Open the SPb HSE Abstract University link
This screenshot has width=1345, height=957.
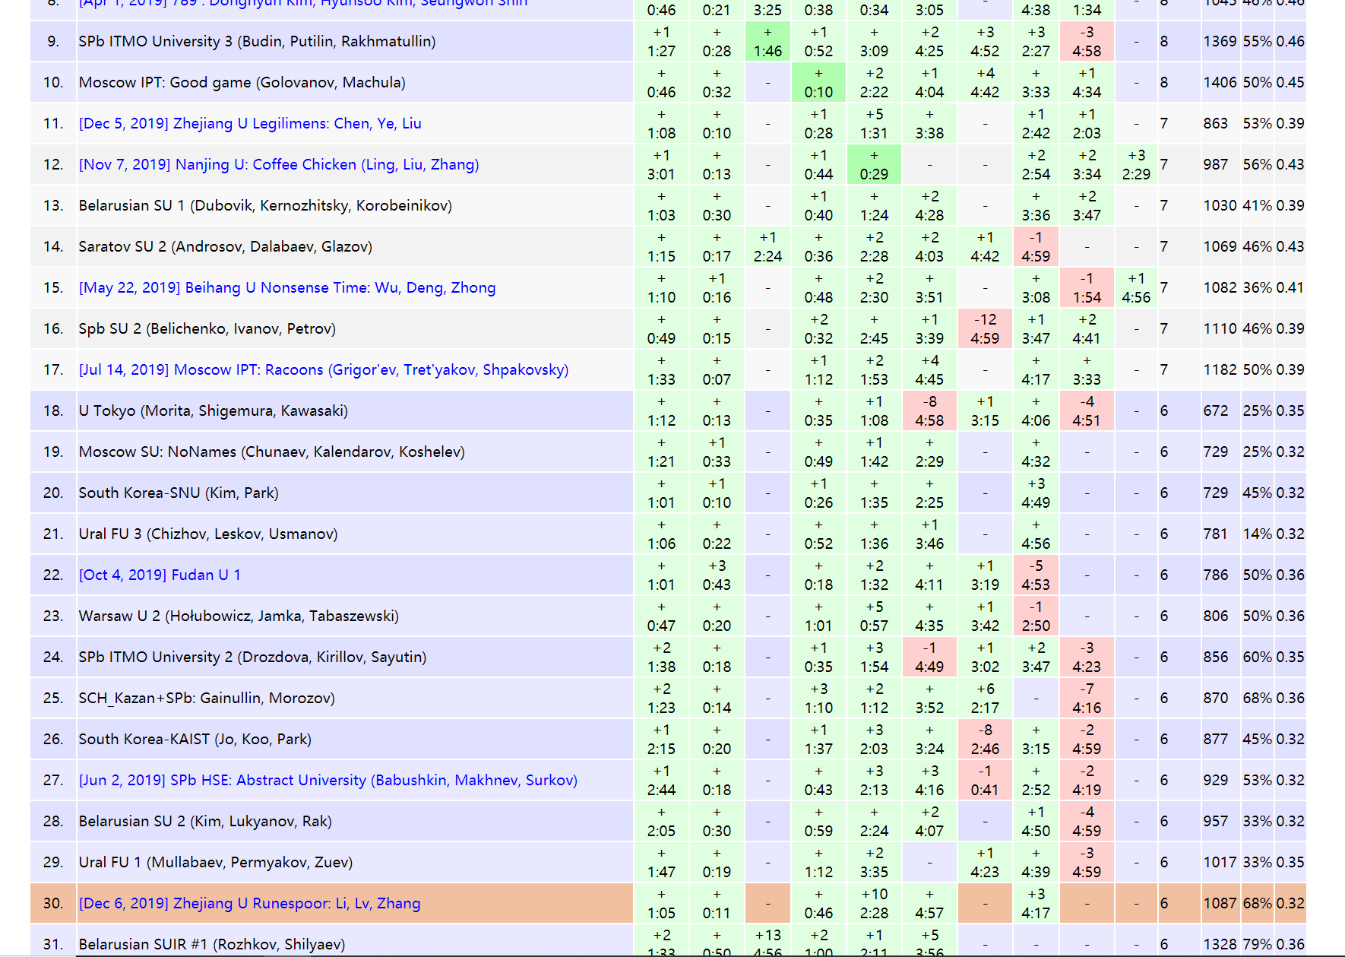click(x=328, y=781)
